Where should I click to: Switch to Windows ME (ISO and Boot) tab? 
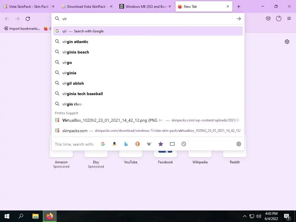[x=145, y=6]
